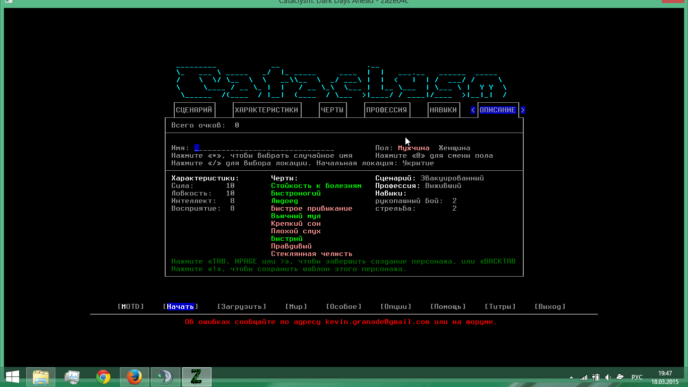Open network signal status in tray
The width and height of the screenshot is (688, 387).
tap(584, 377)
